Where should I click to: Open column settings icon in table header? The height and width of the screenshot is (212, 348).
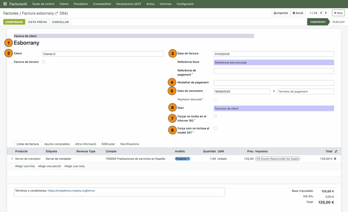point(336,151)
